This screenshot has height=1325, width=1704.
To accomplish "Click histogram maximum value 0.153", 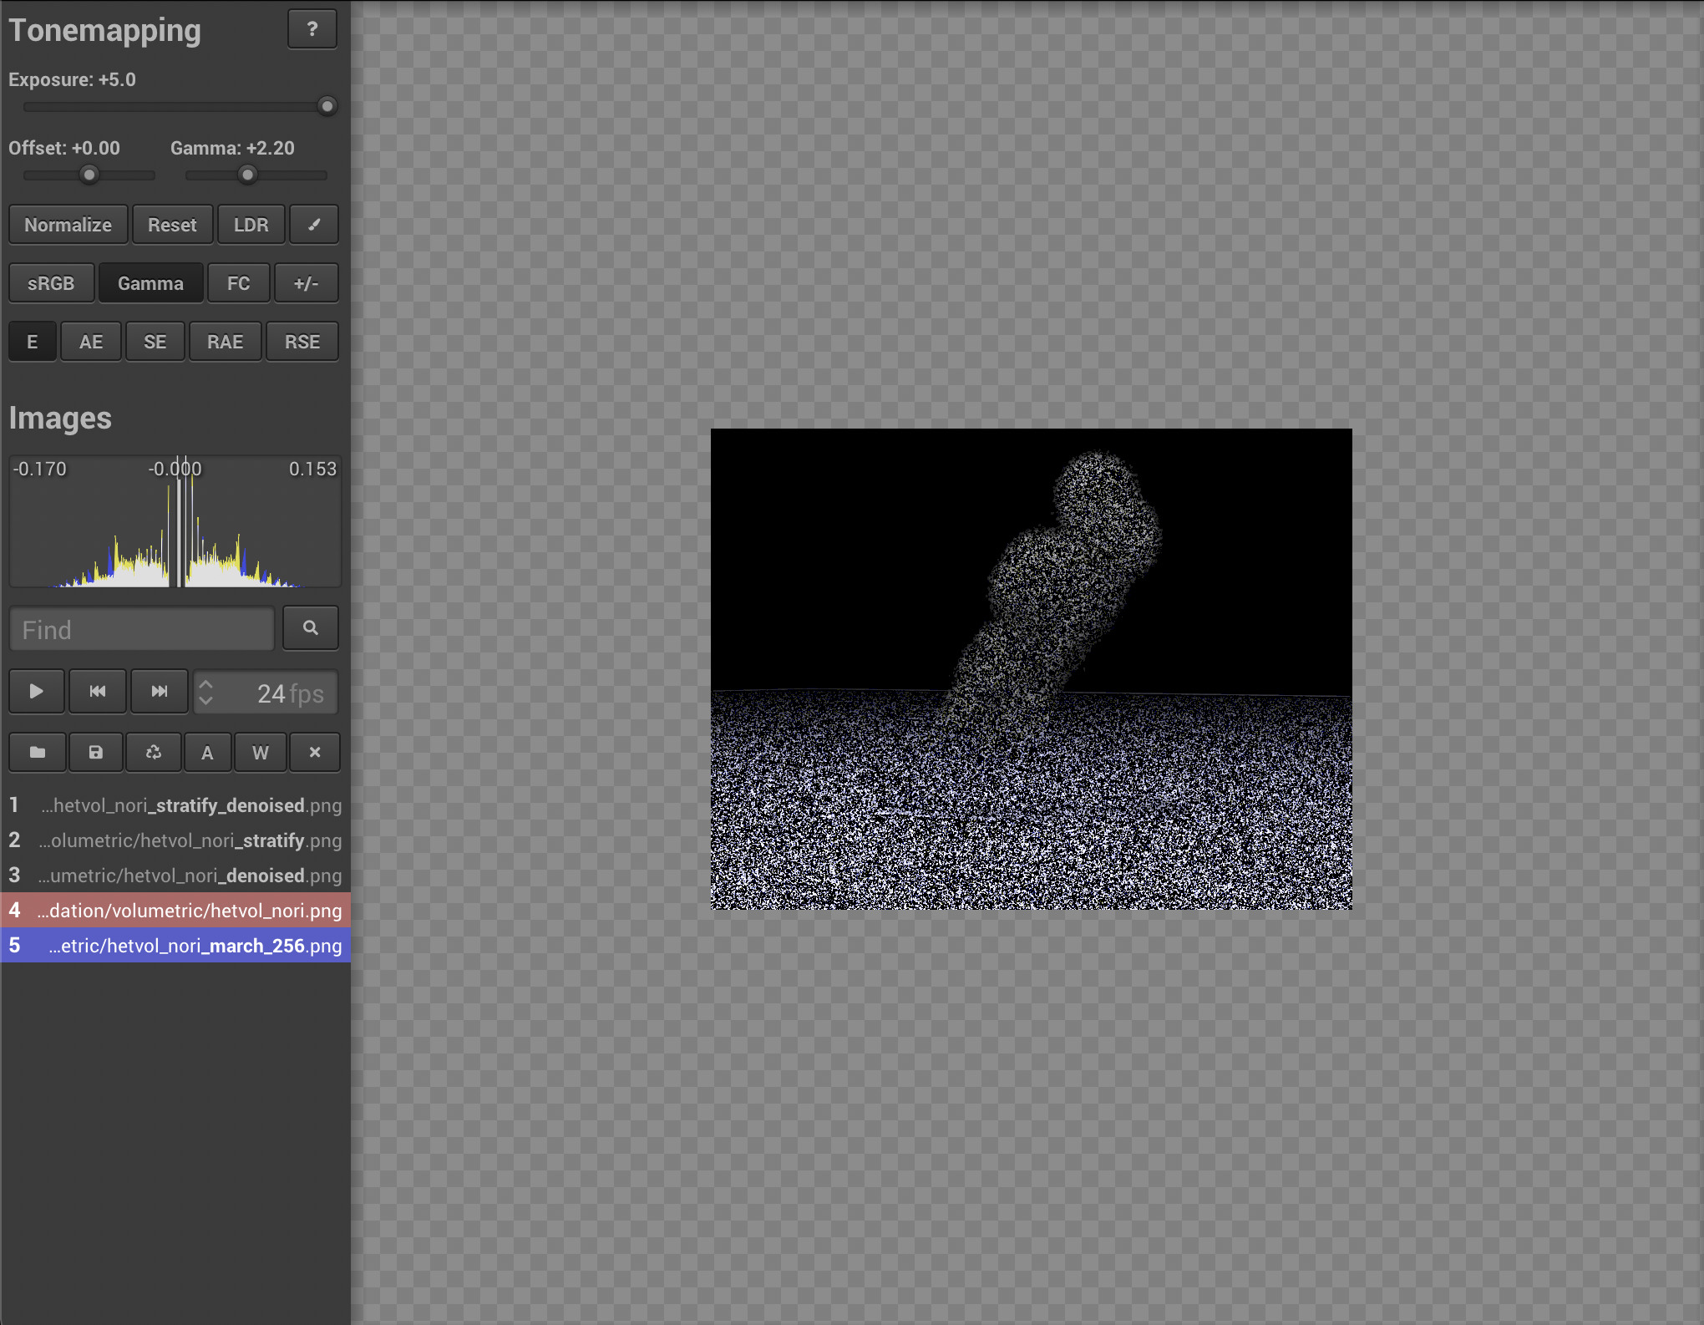I will point(313,469).
